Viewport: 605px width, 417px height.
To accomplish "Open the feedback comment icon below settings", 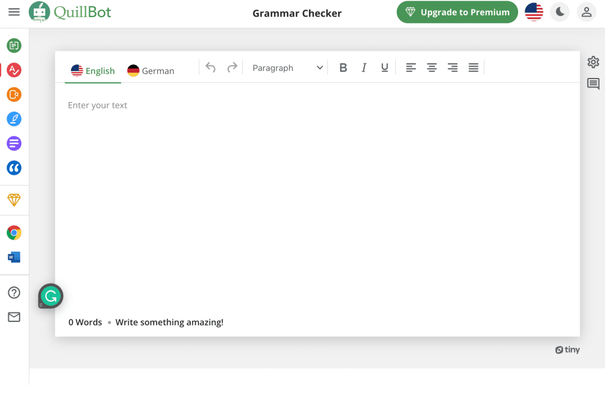I will click(593, 84).
